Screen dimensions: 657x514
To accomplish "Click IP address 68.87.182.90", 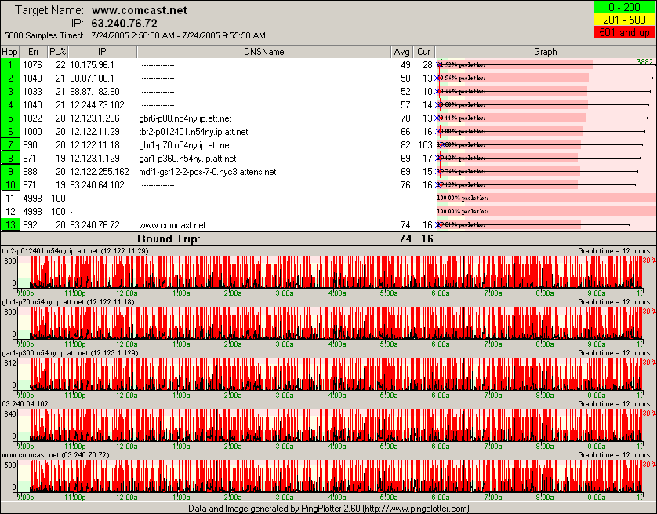I will coord(95,92).
